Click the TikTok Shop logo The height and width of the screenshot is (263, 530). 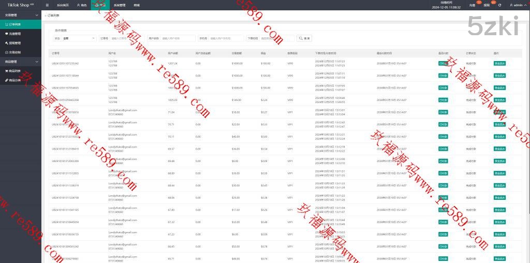coord(20,5)
